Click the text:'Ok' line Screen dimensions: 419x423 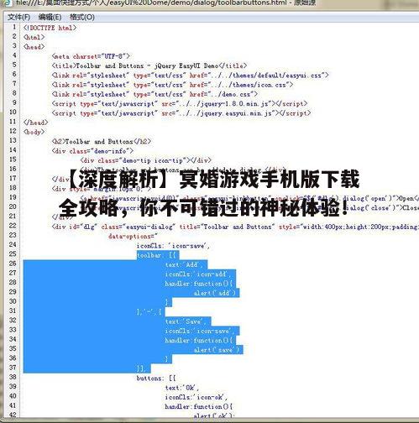(181, 388)
